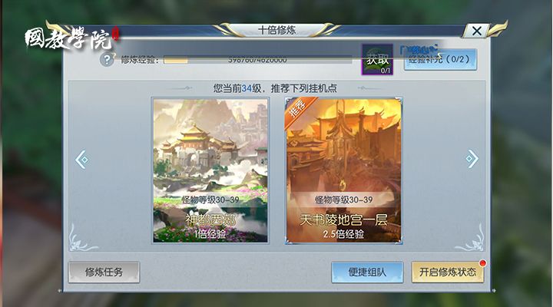The height and width of the screenshot is (307, 553).
Task: Choose the 神都西郊 location card
Action: (x=210, y=170)
